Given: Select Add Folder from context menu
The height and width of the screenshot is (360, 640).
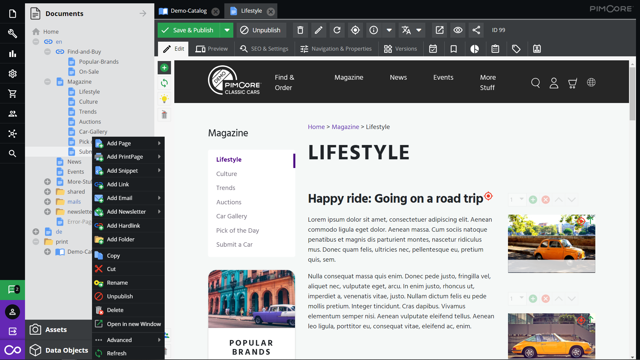Looking at the screenshot, I should (120, 239).
